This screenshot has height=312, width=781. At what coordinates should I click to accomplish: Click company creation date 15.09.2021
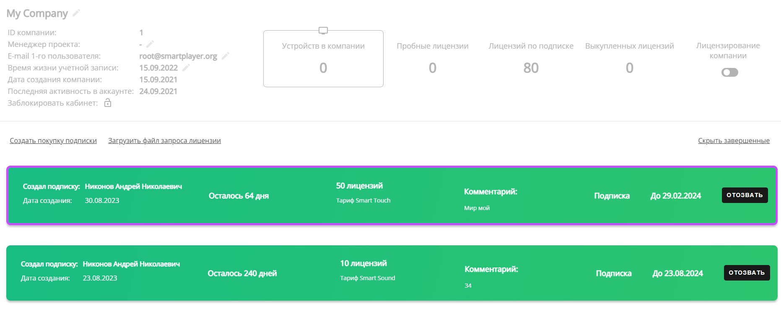pos(158,79)
